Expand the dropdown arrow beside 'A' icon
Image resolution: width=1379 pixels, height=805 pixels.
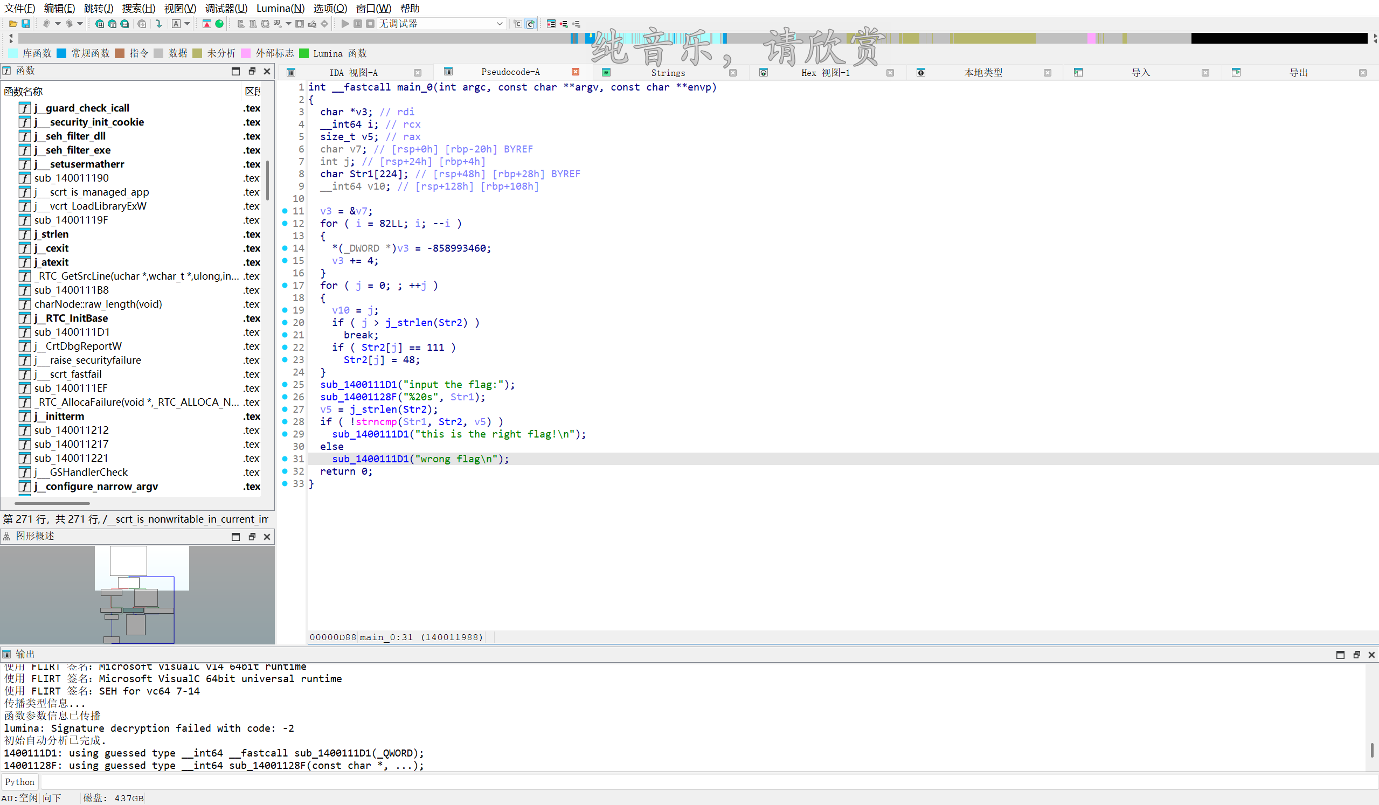(188, 24)
